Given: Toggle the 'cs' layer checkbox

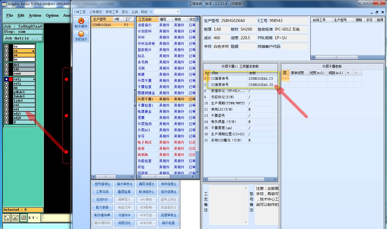Looking at the screenshot, I should coord(6,51).
